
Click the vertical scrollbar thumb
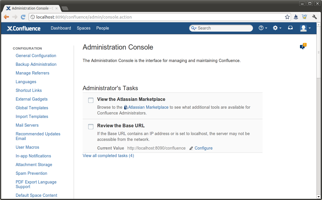pyautogui.click(x=319, y=52)
